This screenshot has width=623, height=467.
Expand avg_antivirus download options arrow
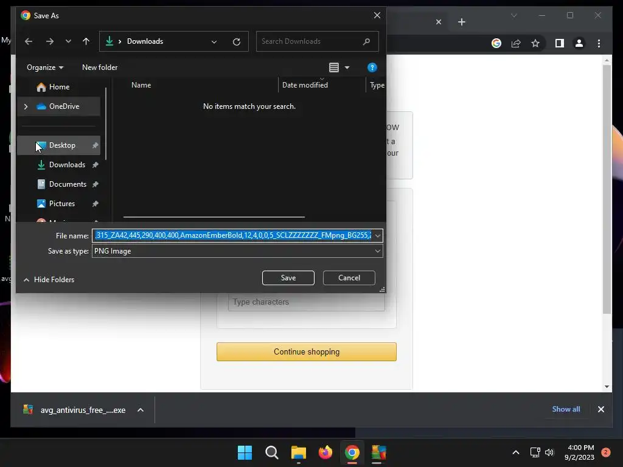[x=141, y=410]
